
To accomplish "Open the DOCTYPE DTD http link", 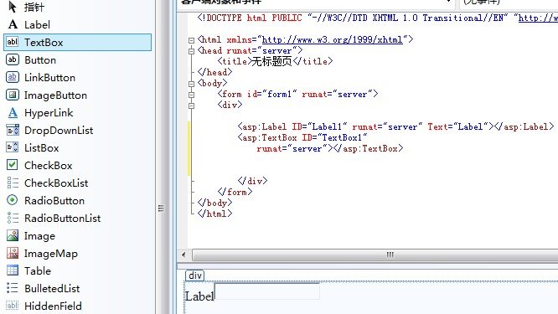I will 538,18.
